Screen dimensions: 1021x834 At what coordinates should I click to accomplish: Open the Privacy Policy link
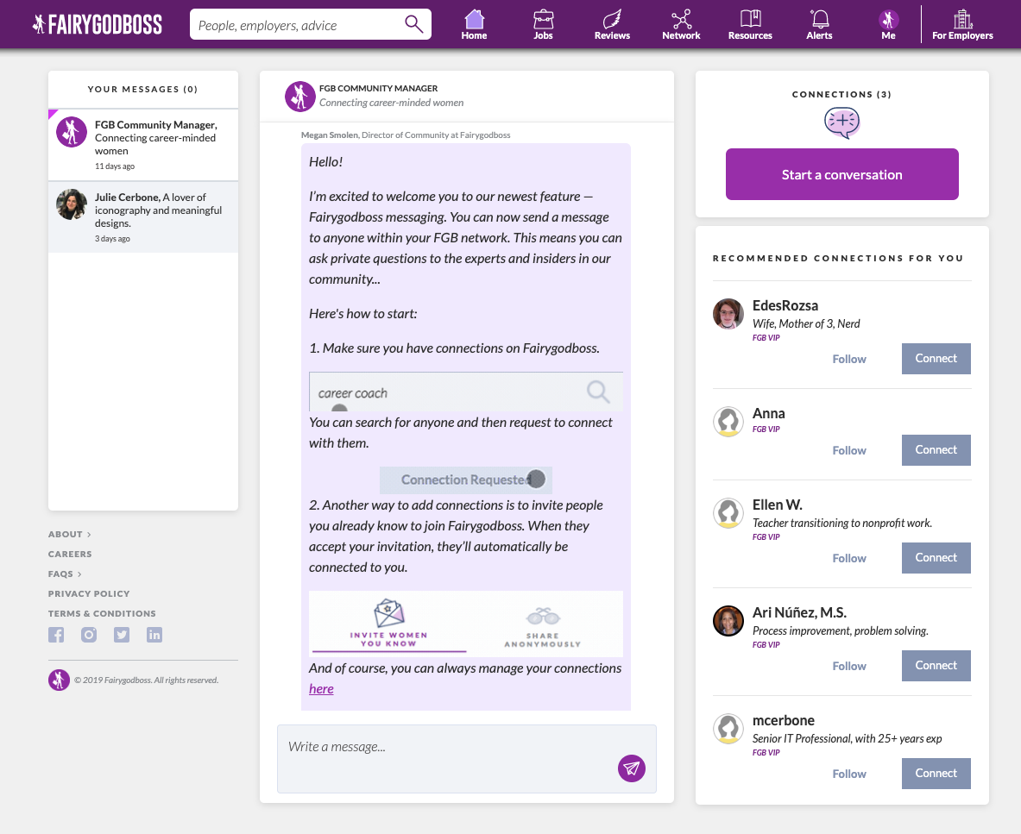click(x=89, y=594)
